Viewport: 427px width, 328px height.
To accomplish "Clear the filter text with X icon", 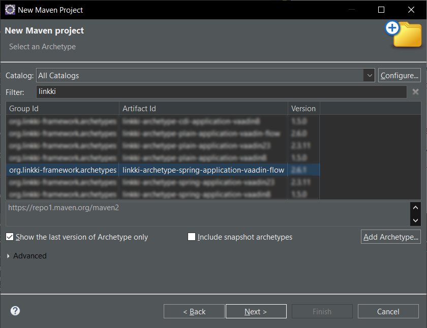I will [x=415, y=92].
